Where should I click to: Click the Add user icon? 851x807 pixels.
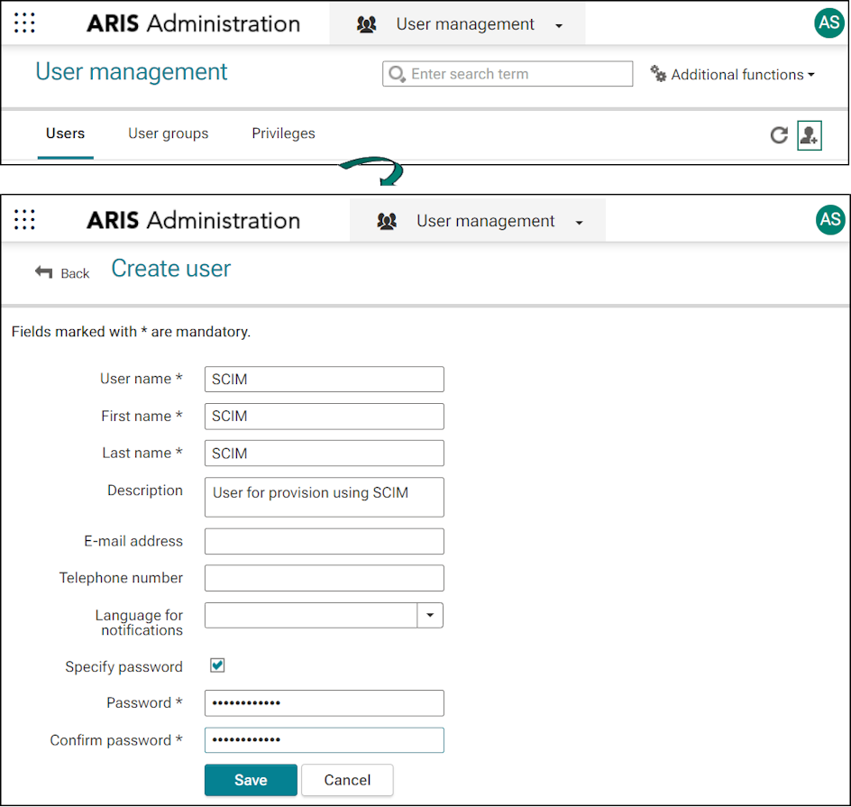(x=810, y=135)
